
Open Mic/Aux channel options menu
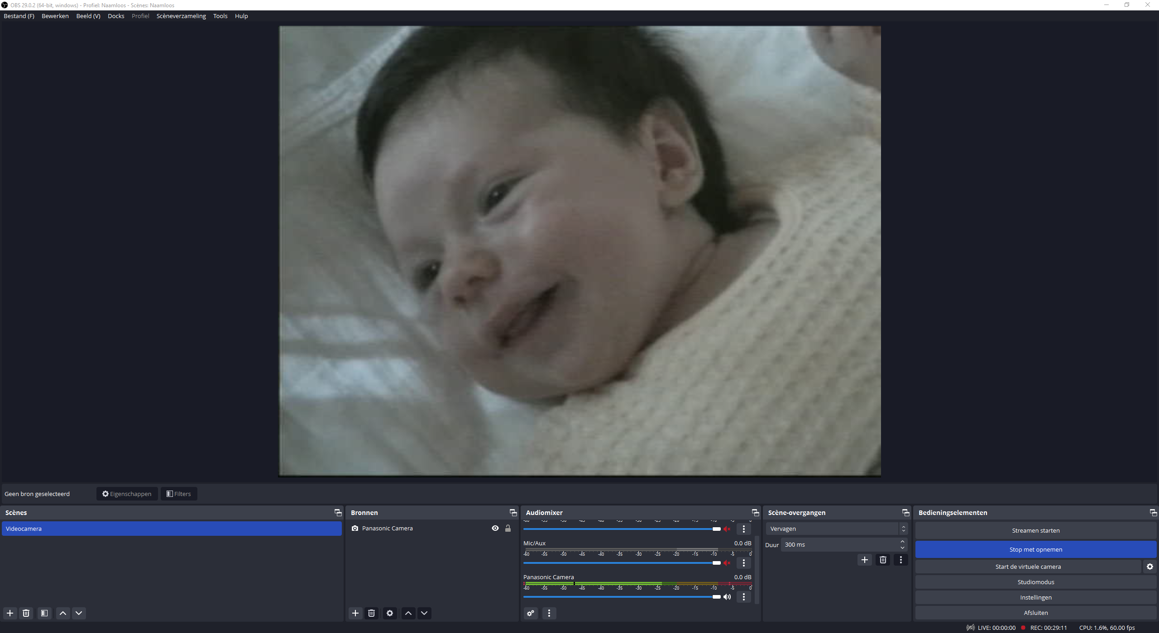[744, 563]
